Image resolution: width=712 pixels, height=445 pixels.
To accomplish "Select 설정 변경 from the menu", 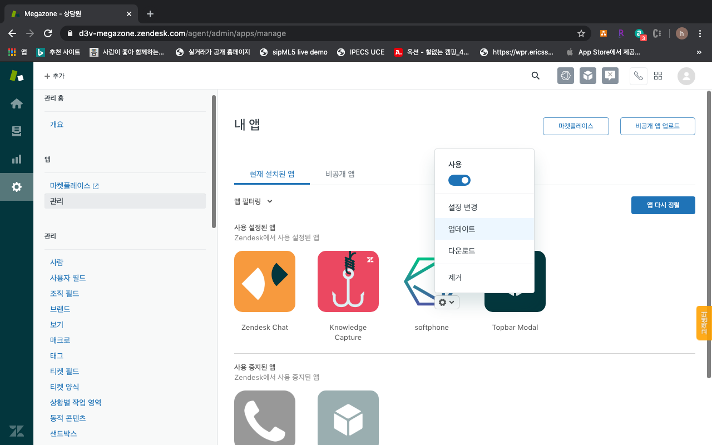I will 484,207.
